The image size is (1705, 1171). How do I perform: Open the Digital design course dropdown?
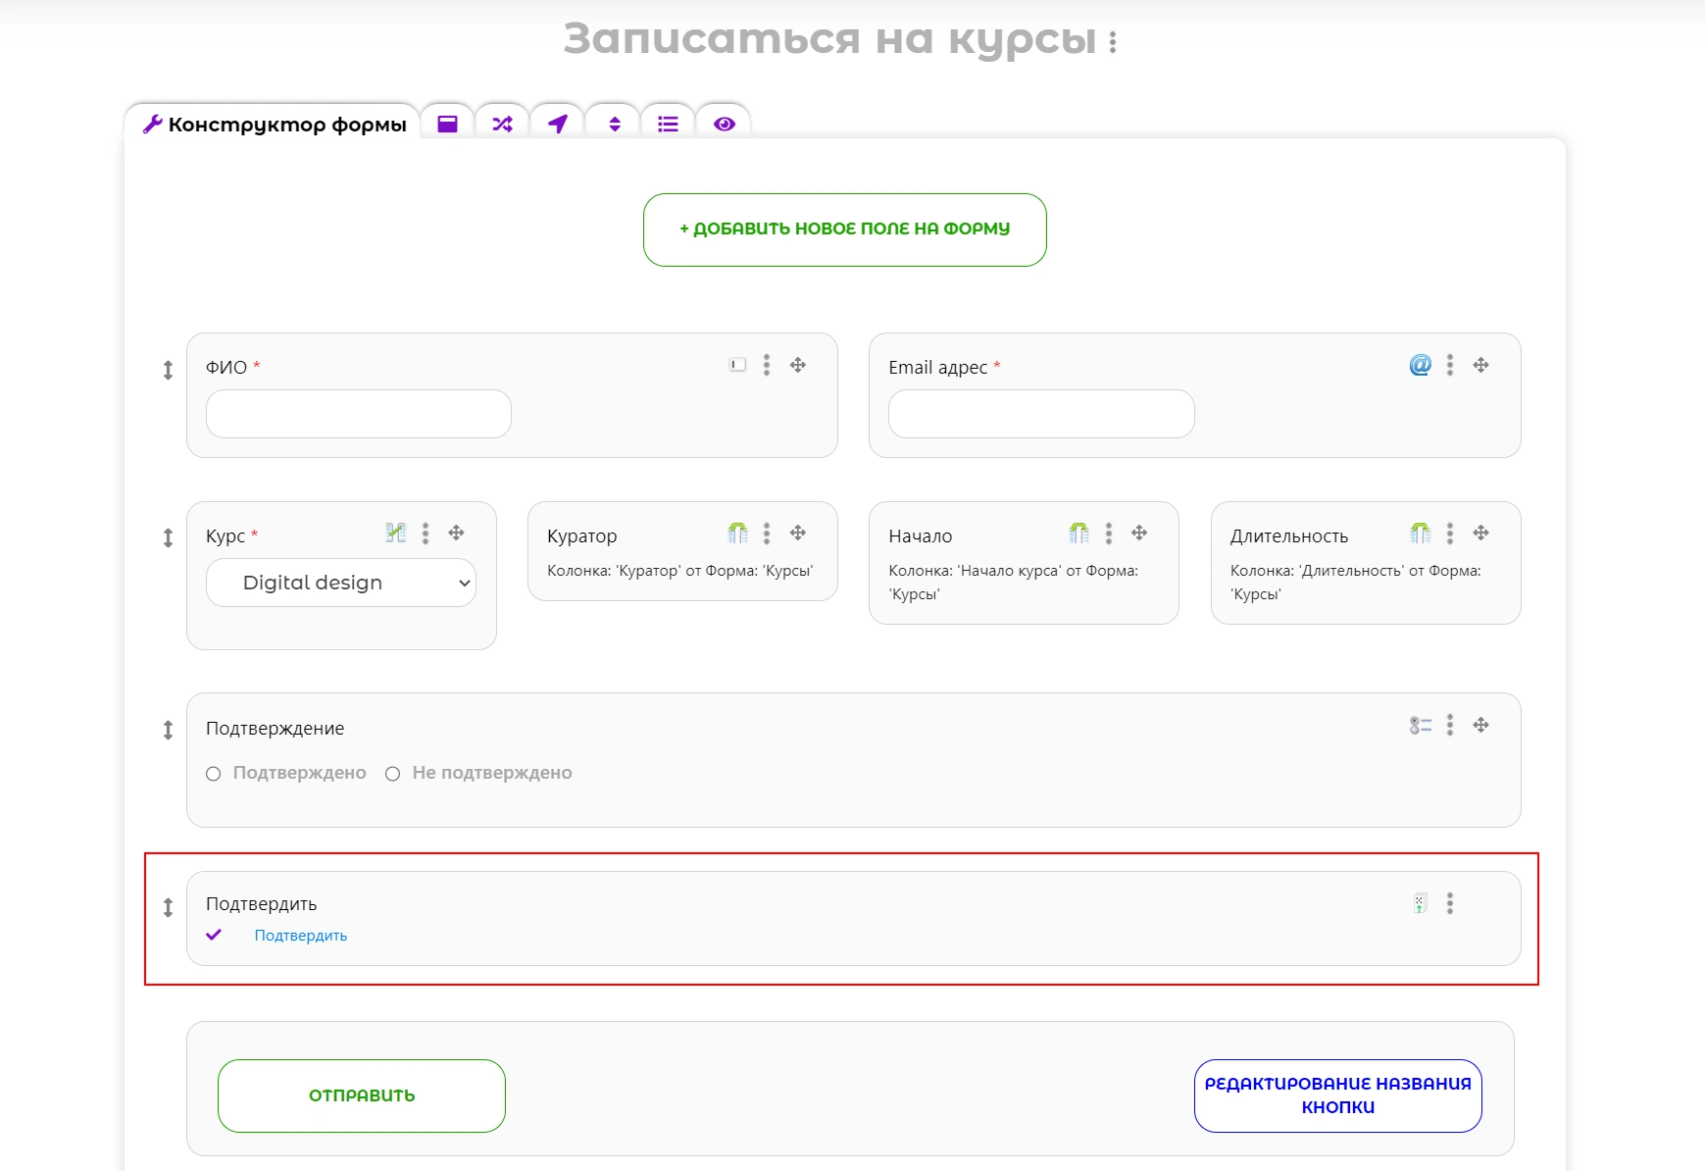[341, 583]
